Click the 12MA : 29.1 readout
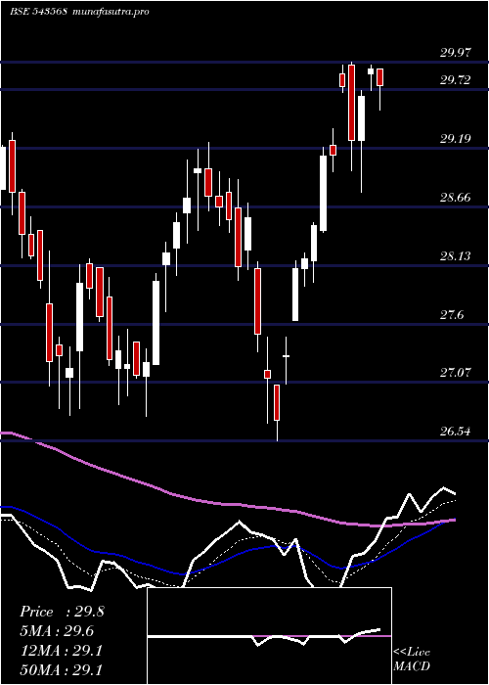The width and height of the screenshot is (489, 685). [x=61, y=651]
